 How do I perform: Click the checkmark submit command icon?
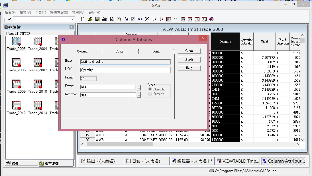click(x=9, y=19)
